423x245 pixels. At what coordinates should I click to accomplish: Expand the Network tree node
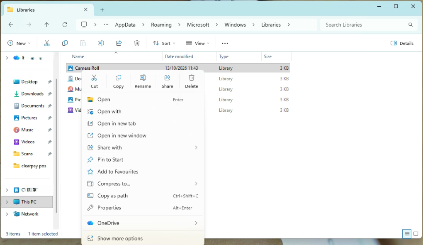(7, 214)
